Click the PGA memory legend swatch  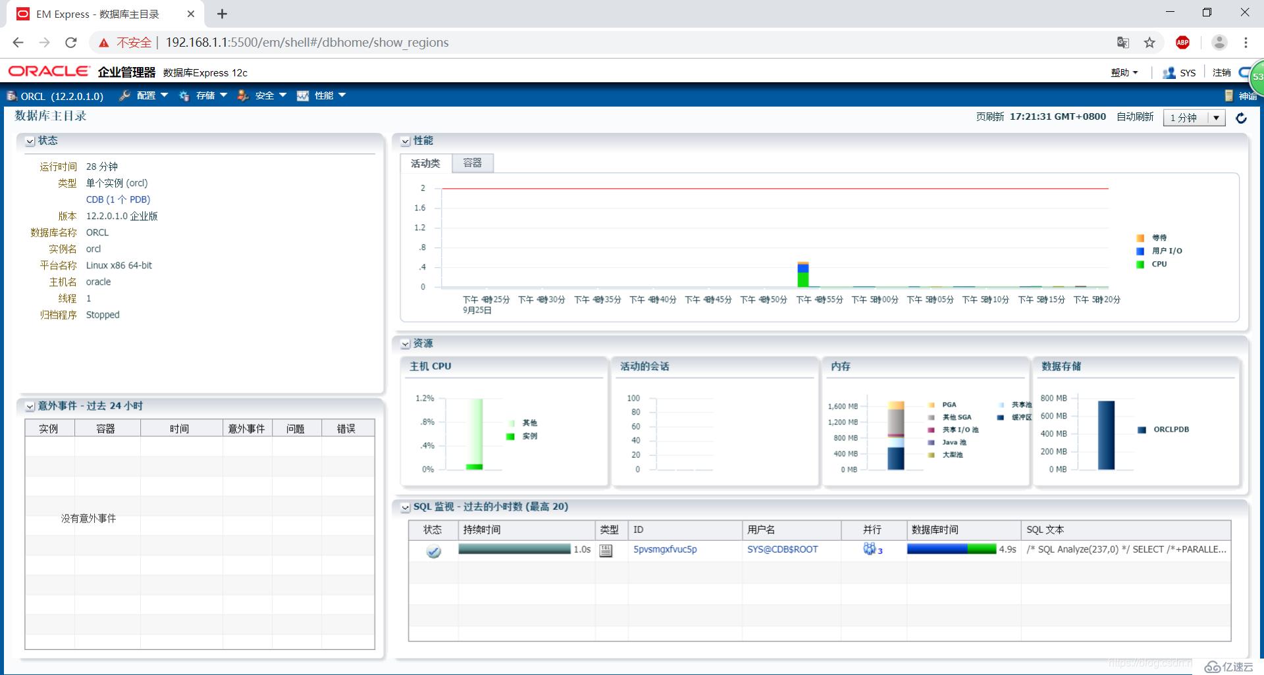tap(932, 405)
